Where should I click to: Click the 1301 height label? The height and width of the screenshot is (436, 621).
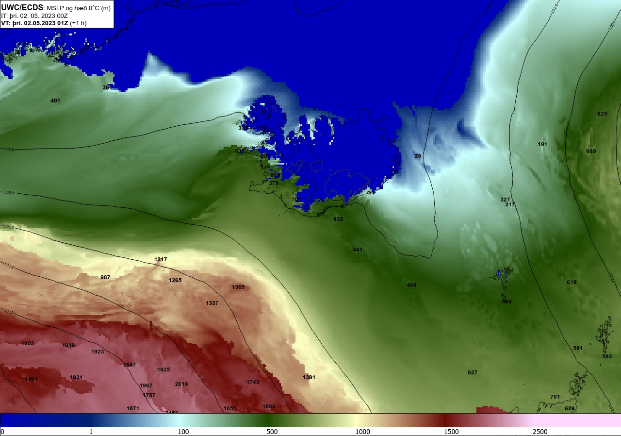309,377
